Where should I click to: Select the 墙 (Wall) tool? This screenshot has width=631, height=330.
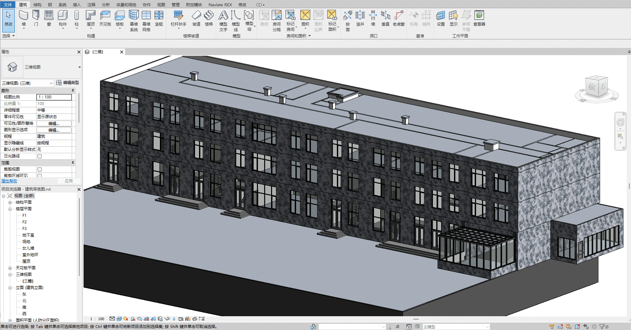point(23,16)
